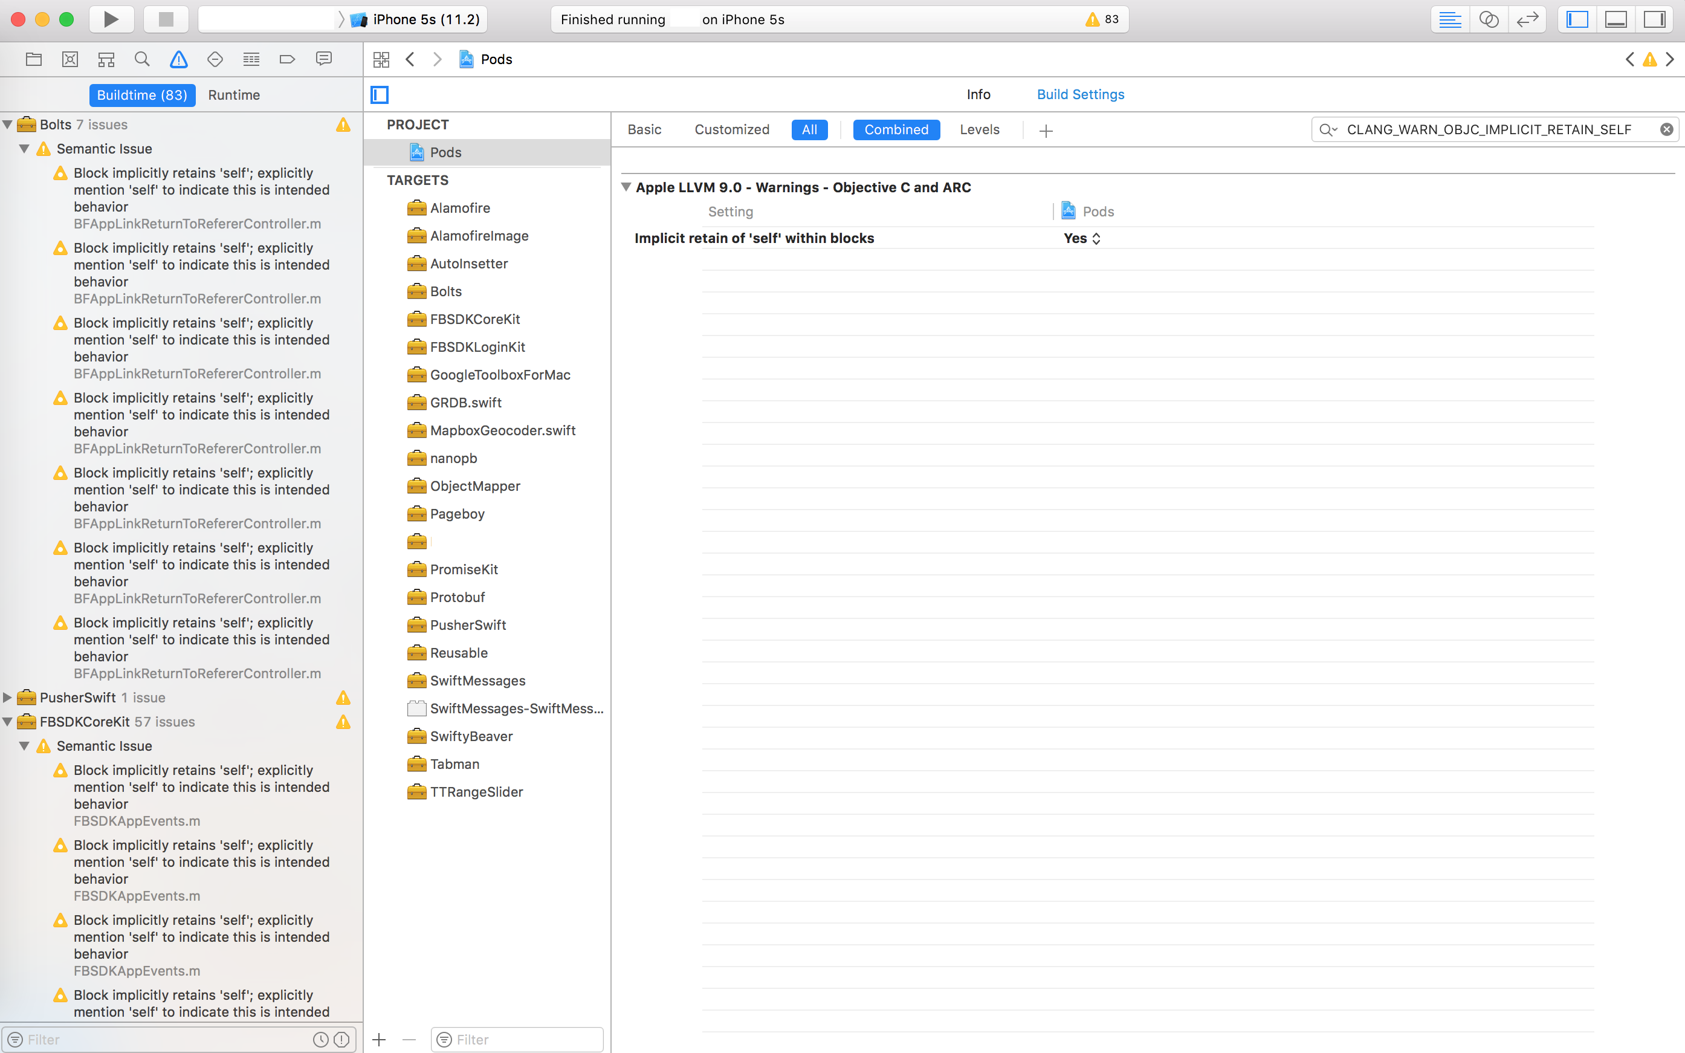Open the Build Settings tab
This screenshot has width=1685, height=1053.
click(1081, 94)
